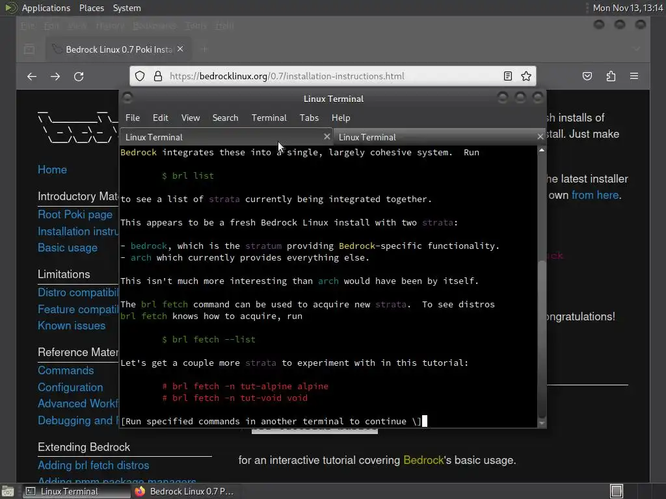Screen dimensions: 666x499
Task: Open Debugging sidebar link
Action: tap(78, 420)
